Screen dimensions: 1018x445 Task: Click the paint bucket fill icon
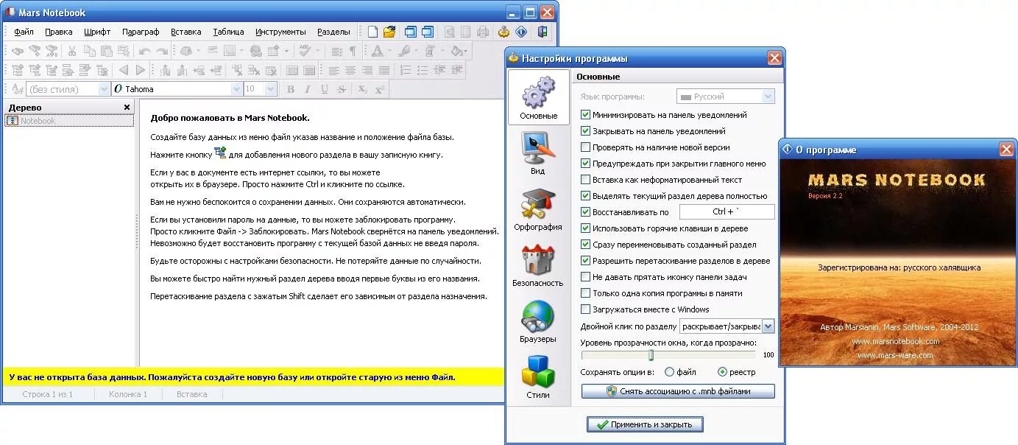click(458, 51)
